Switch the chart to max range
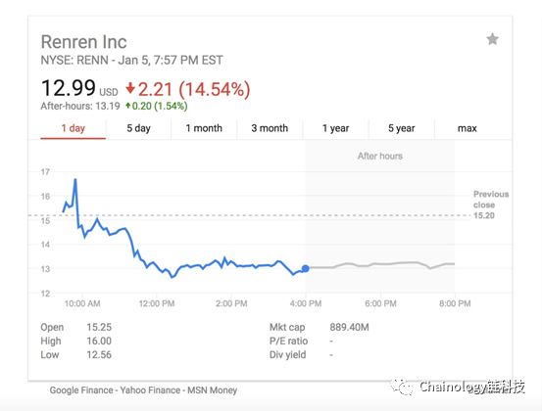 pyautogui.click(x=467, y=128)
